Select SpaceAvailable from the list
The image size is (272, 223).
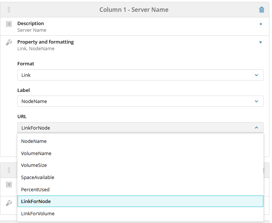(x=38, y=177)
